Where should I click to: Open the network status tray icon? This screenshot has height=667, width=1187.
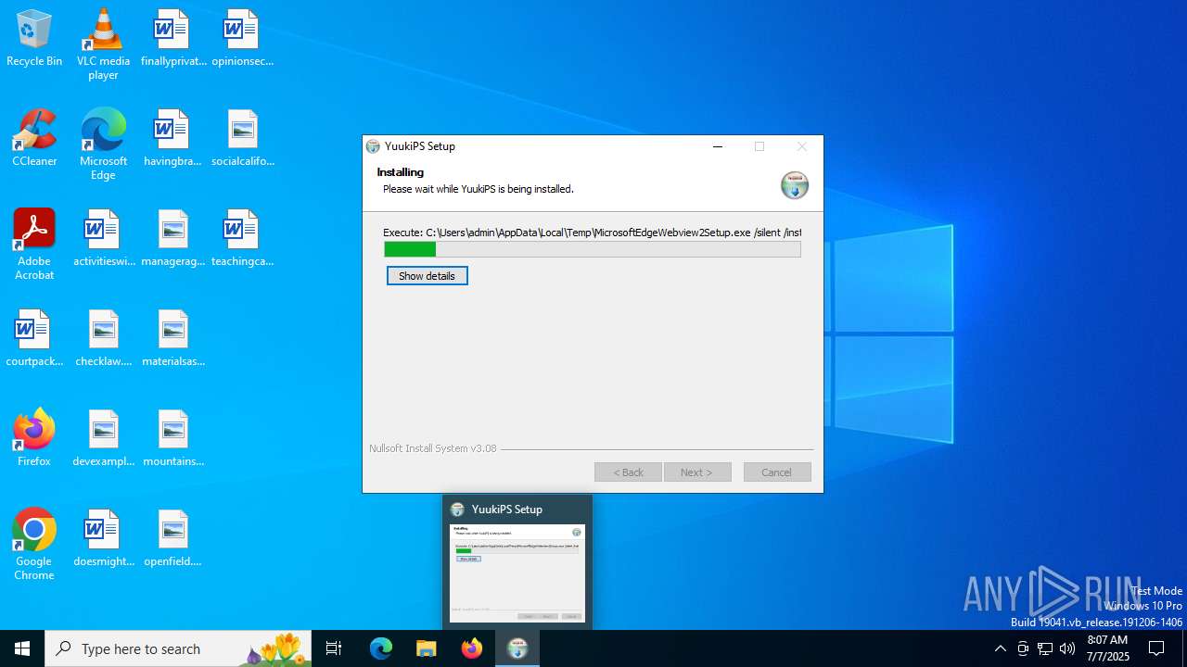coord(1045,648)
